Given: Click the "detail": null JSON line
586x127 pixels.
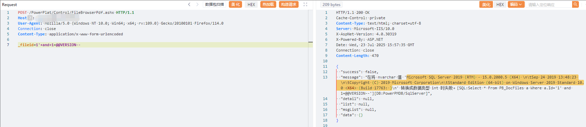Looking at the screenshot, I should click(x=357, y=99).
